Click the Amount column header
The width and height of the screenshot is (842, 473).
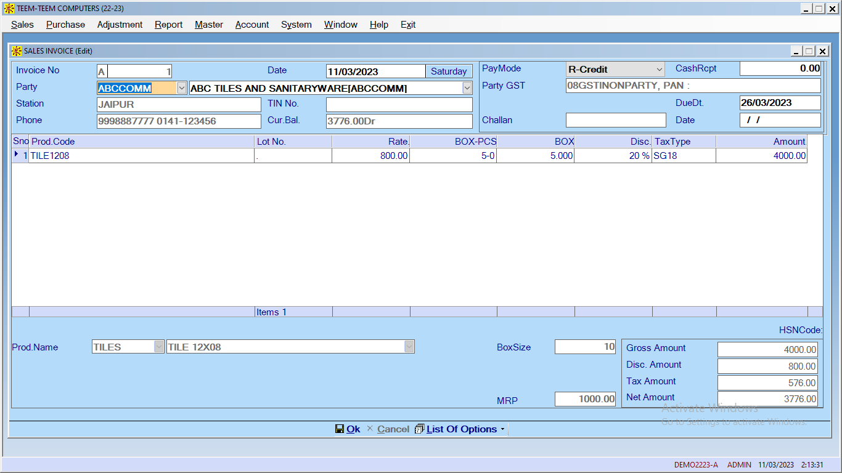(x=762, y=142)
